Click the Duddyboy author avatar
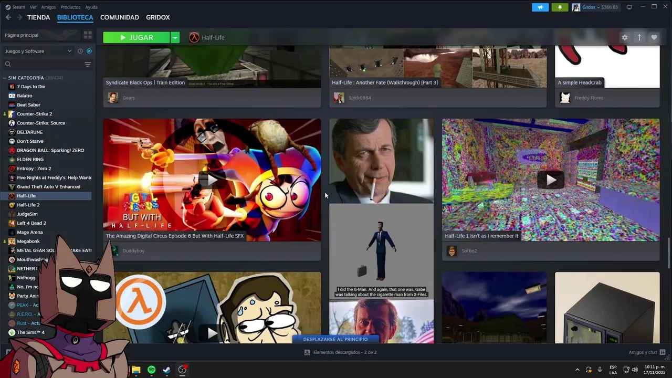Image resolution: width=672 pixels, height=378 pixels. click(113, 251)
